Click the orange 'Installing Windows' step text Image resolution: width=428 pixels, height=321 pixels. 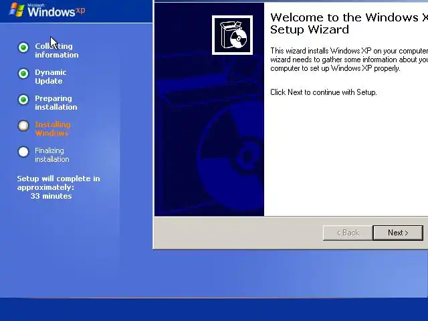[x=53, y=129]
